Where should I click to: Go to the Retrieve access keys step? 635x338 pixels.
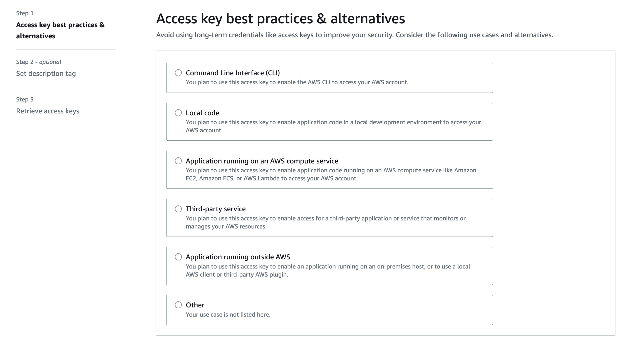48,111
